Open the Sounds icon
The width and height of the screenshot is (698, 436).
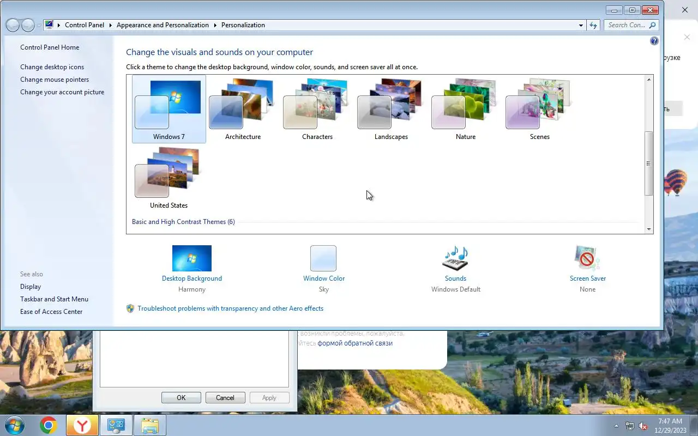pos(455,258)
